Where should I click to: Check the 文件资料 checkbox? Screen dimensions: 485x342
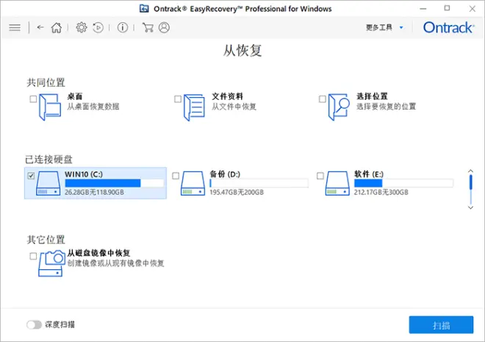coord(178,99)
